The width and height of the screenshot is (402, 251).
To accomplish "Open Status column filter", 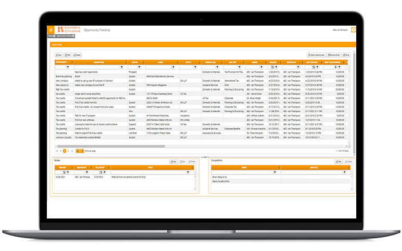I will tap(139, 67).
